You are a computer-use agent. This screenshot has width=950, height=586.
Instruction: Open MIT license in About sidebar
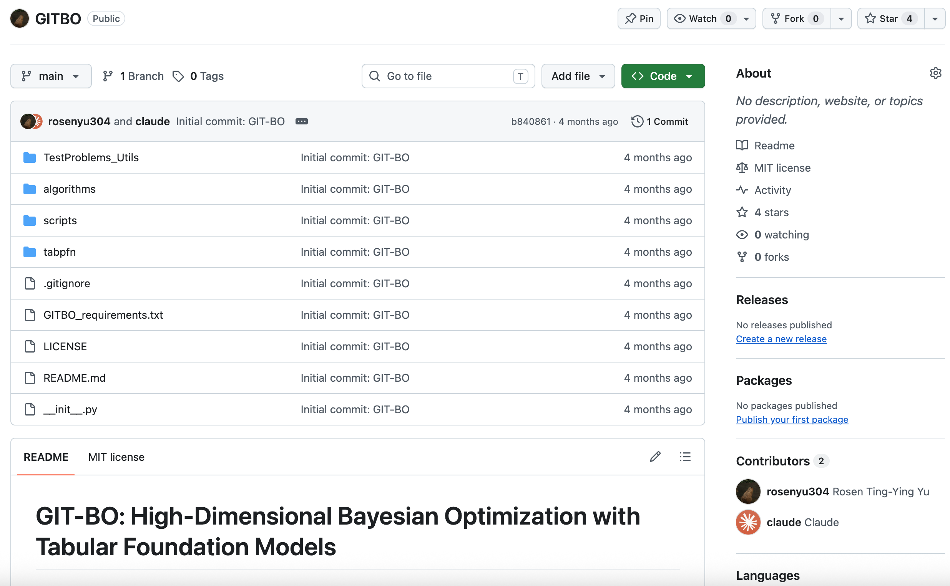point(773,168)
